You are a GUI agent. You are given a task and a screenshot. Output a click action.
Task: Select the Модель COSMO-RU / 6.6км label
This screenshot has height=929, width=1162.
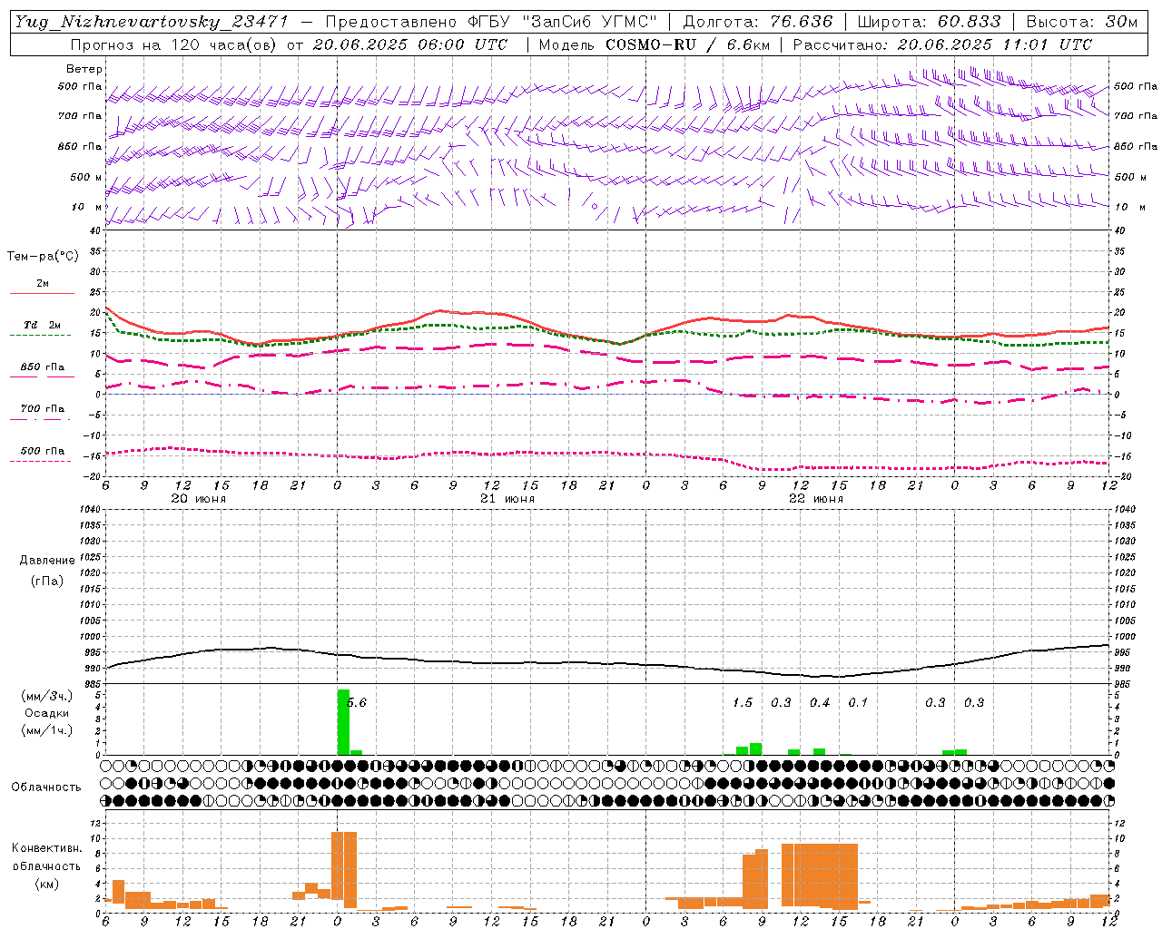[x=655, y=44]
